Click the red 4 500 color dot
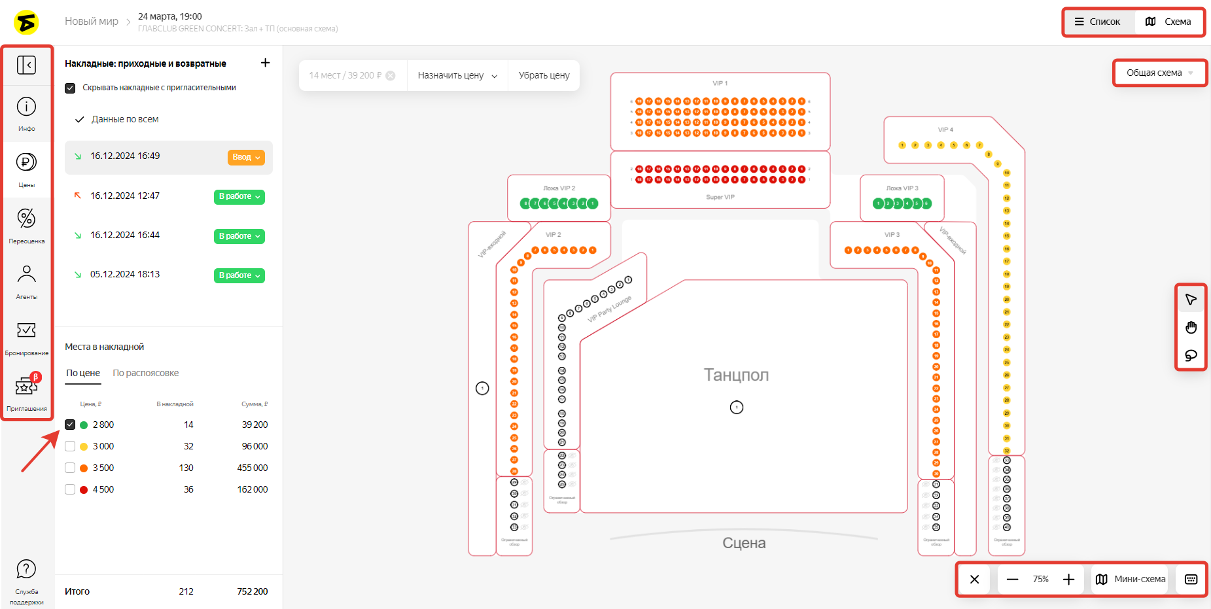 click(84, 490)
